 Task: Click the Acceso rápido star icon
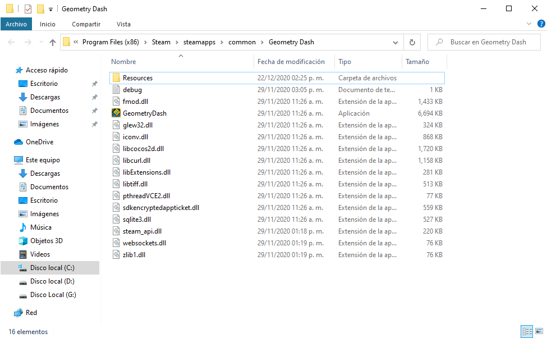click(x=19, y=70)
